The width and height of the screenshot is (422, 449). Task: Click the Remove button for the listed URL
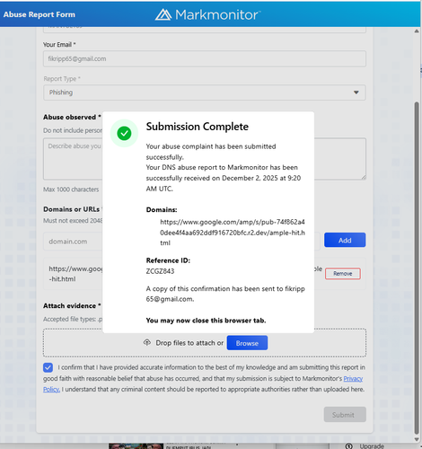pos(343,274)
